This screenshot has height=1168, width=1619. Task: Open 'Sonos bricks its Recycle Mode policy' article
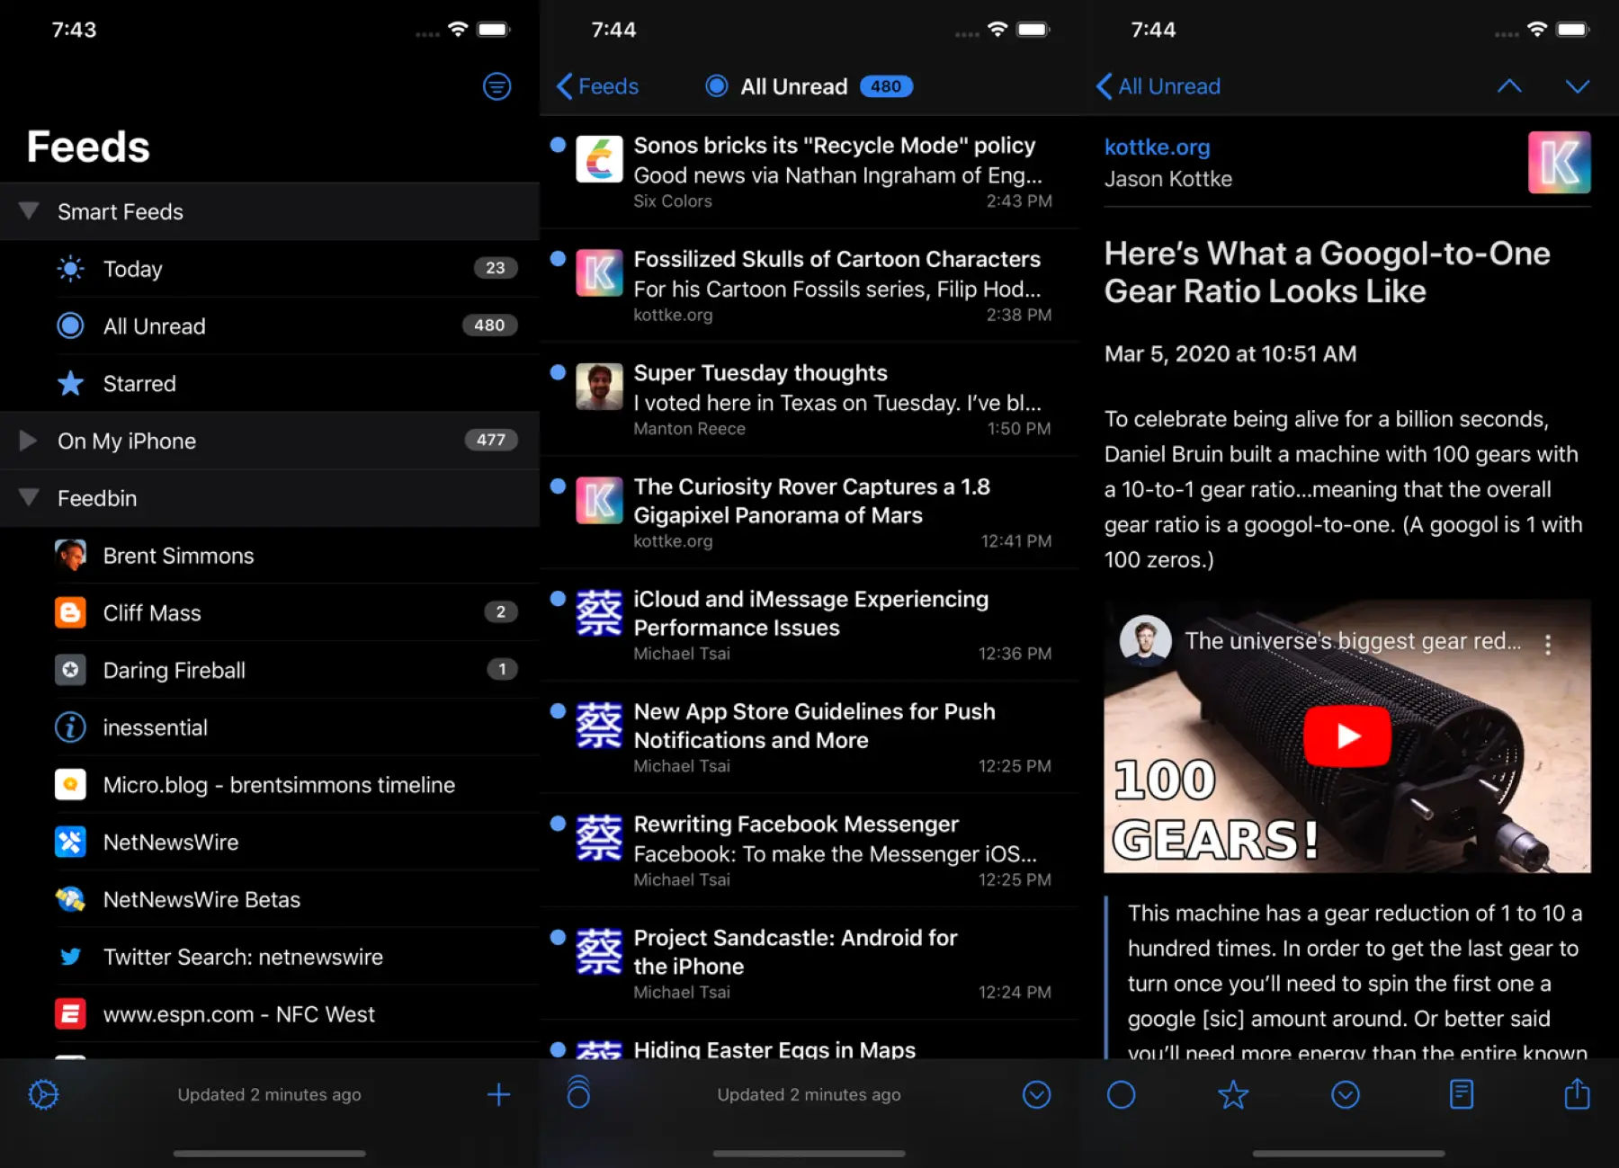(x=809, y=172)
